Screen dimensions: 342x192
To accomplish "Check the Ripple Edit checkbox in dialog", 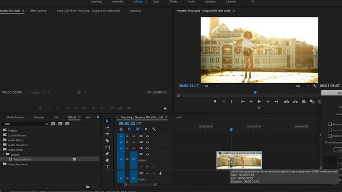I will click(330, 136).
